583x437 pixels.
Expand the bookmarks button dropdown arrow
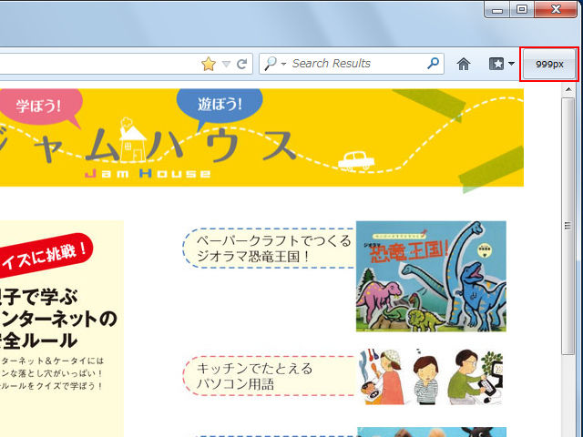point(511,64)
